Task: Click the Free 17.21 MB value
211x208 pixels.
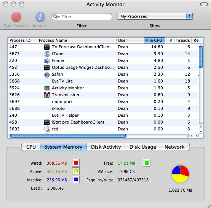Action: coord(126,163)
